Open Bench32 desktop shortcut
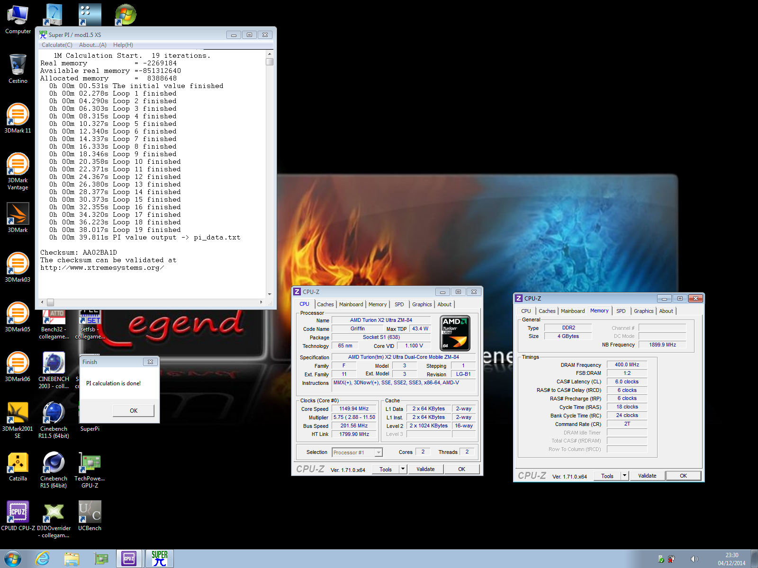 pyautogui.click(x=54, y=325)
